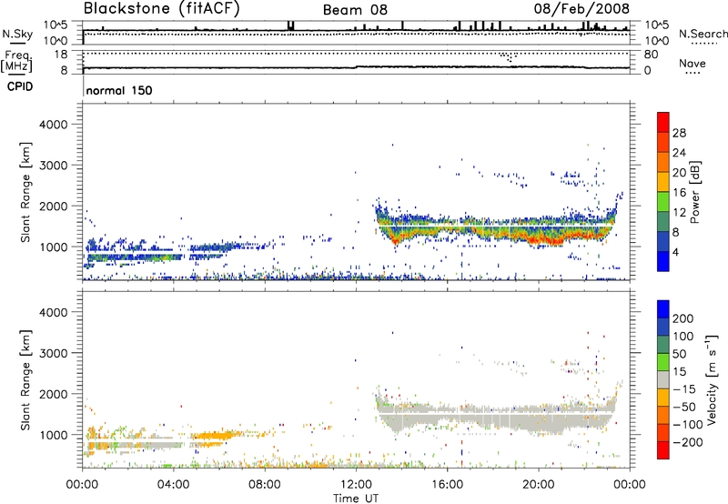Click the date '08/Feb/2008'
This screenshot has width=728, height=504.
click(x=581, y=8)
